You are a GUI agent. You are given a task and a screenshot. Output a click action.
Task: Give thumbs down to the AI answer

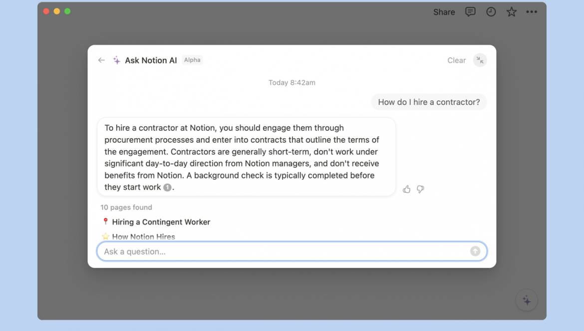pyautogui.click(x=420, y=189)
